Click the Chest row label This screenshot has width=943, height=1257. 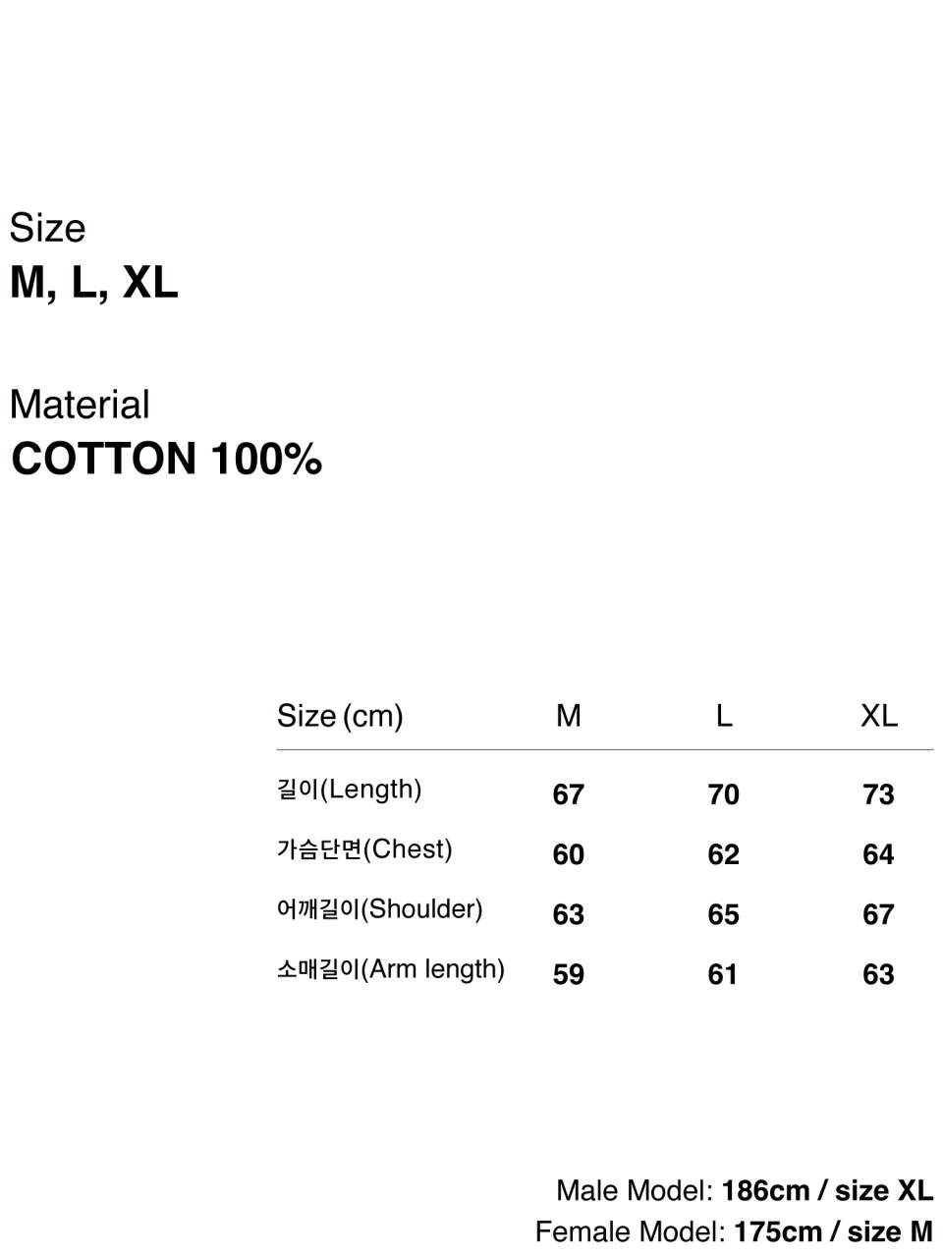point(364,849)
